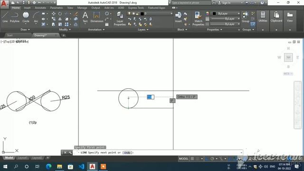The height and width of the screenshot is (171, 304).
Task: Click the Rotate tool in Modify panel
Action: 60,14
